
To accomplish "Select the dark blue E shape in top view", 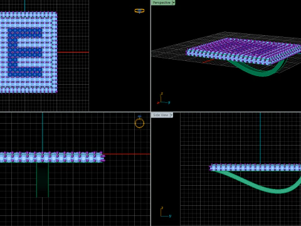I will coord(24,52).
